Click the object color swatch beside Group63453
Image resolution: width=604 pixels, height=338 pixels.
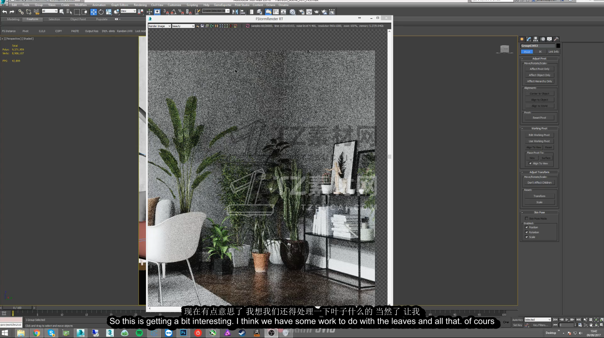[558, 46]
